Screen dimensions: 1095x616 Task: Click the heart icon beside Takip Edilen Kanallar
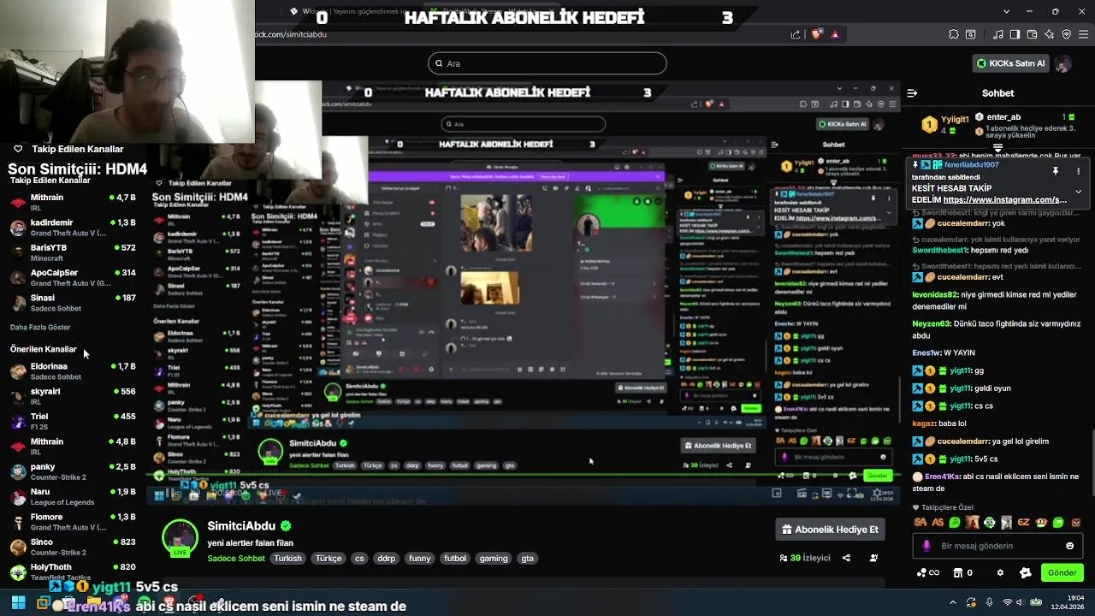(x=18, y=149)
